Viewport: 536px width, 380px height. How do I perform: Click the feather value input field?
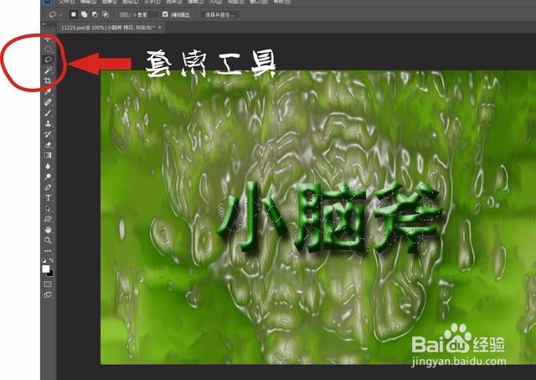144,15
